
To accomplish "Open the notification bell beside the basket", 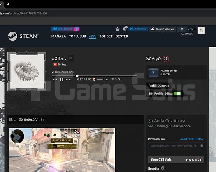I will pos(125,29).
